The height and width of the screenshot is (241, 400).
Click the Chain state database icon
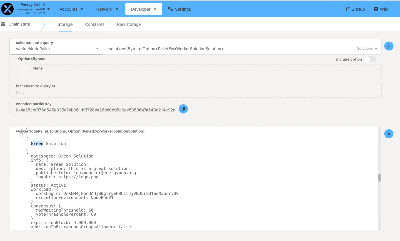[x=3, y=24]
